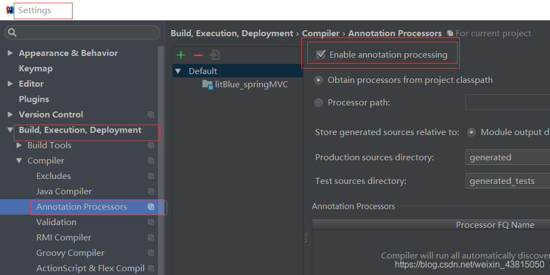
Task: Click Production sources directory field
Action: point(508,157)
